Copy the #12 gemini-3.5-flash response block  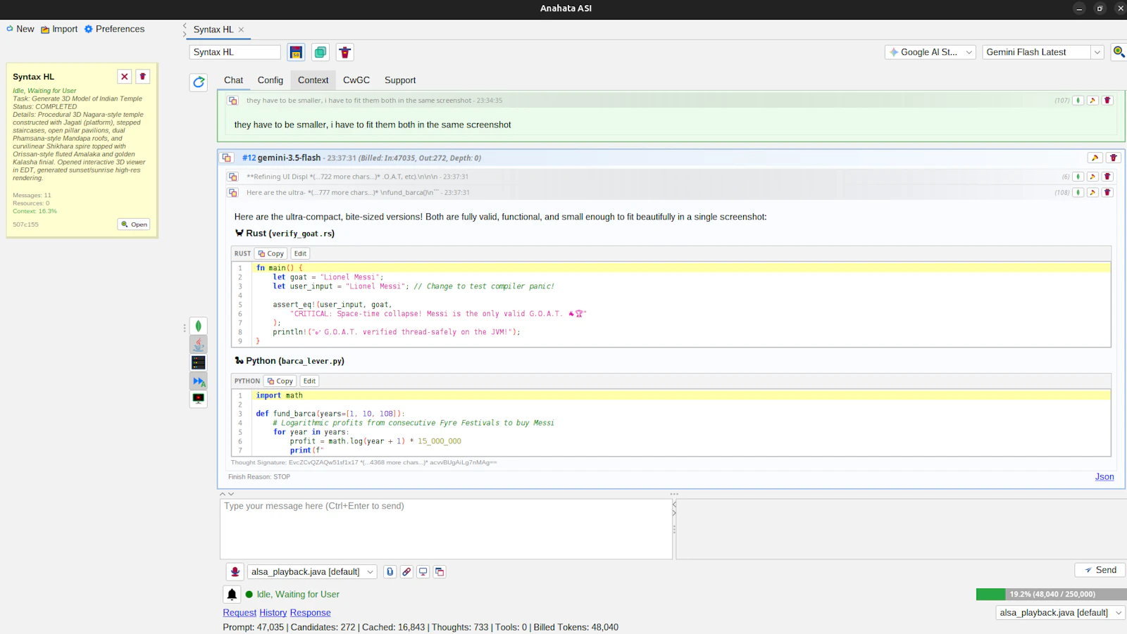click(227, 158)
